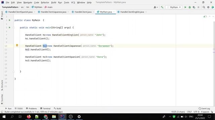Click fold end marker at line 17
The width and height of the screenshot is (215, 120).
tap(13, 72)
